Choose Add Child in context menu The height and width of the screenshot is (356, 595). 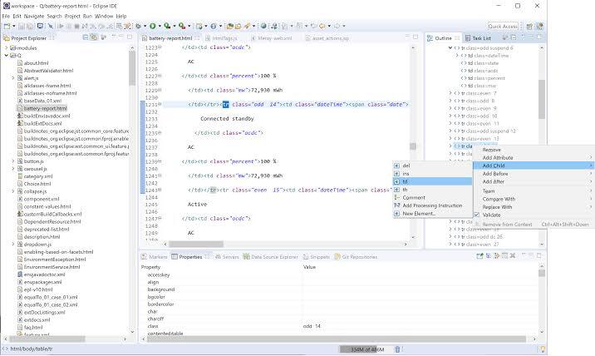pyautogui.click(x=534, y=166)
